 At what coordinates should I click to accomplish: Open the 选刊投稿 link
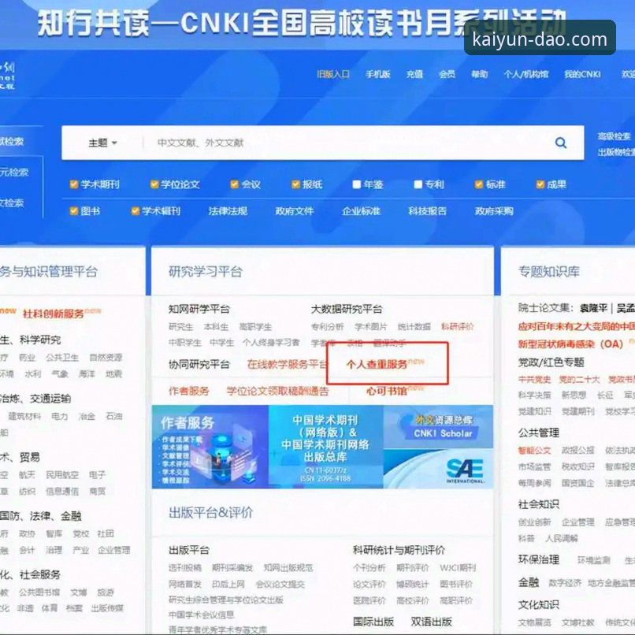click(184, 568)
